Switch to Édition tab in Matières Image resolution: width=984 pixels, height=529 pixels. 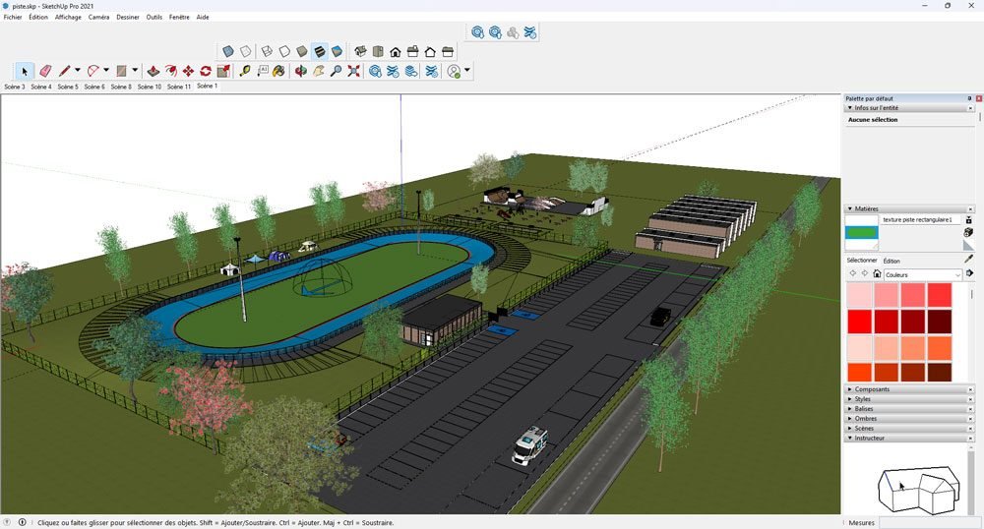[x=892, y=261]
